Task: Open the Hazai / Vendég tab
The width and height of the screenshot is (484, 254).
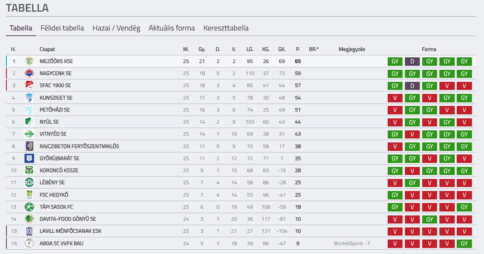Action: [x=116, y=28]
